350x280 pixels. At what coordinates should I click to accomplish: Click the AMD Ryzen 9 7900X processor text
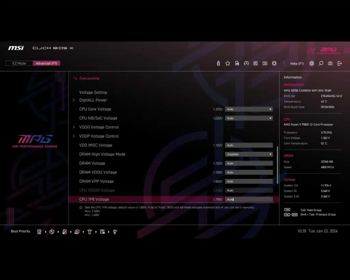pos(308,124)
